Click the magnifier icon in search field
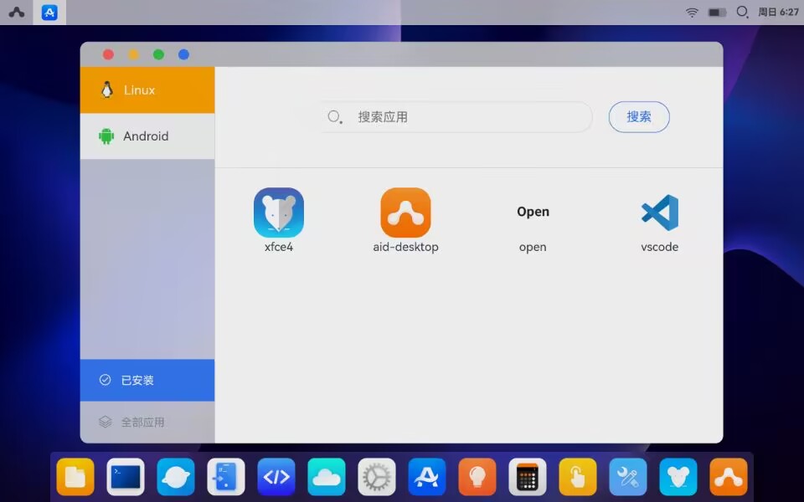This screenshot has height=502, width=804. click(335, 117)
